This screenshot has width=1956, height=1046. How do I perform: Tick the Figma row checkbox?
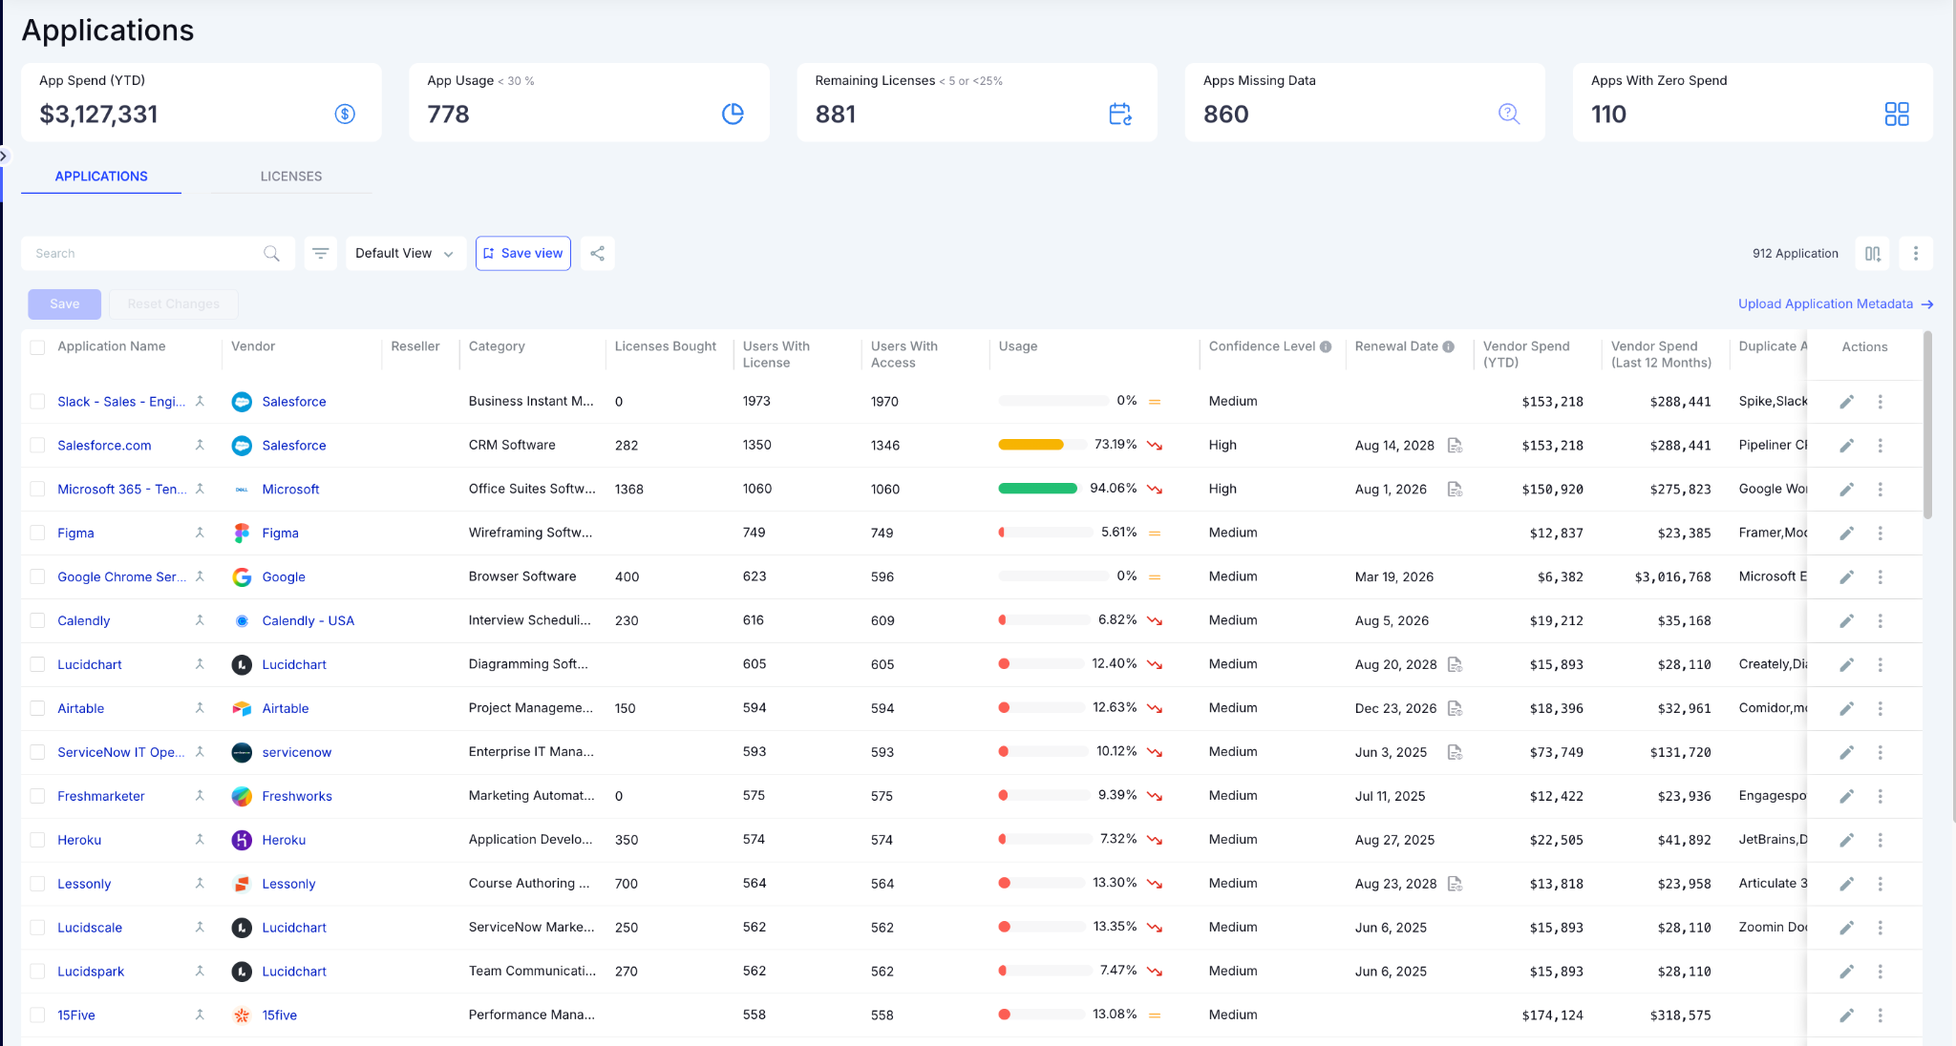point(37,533)
